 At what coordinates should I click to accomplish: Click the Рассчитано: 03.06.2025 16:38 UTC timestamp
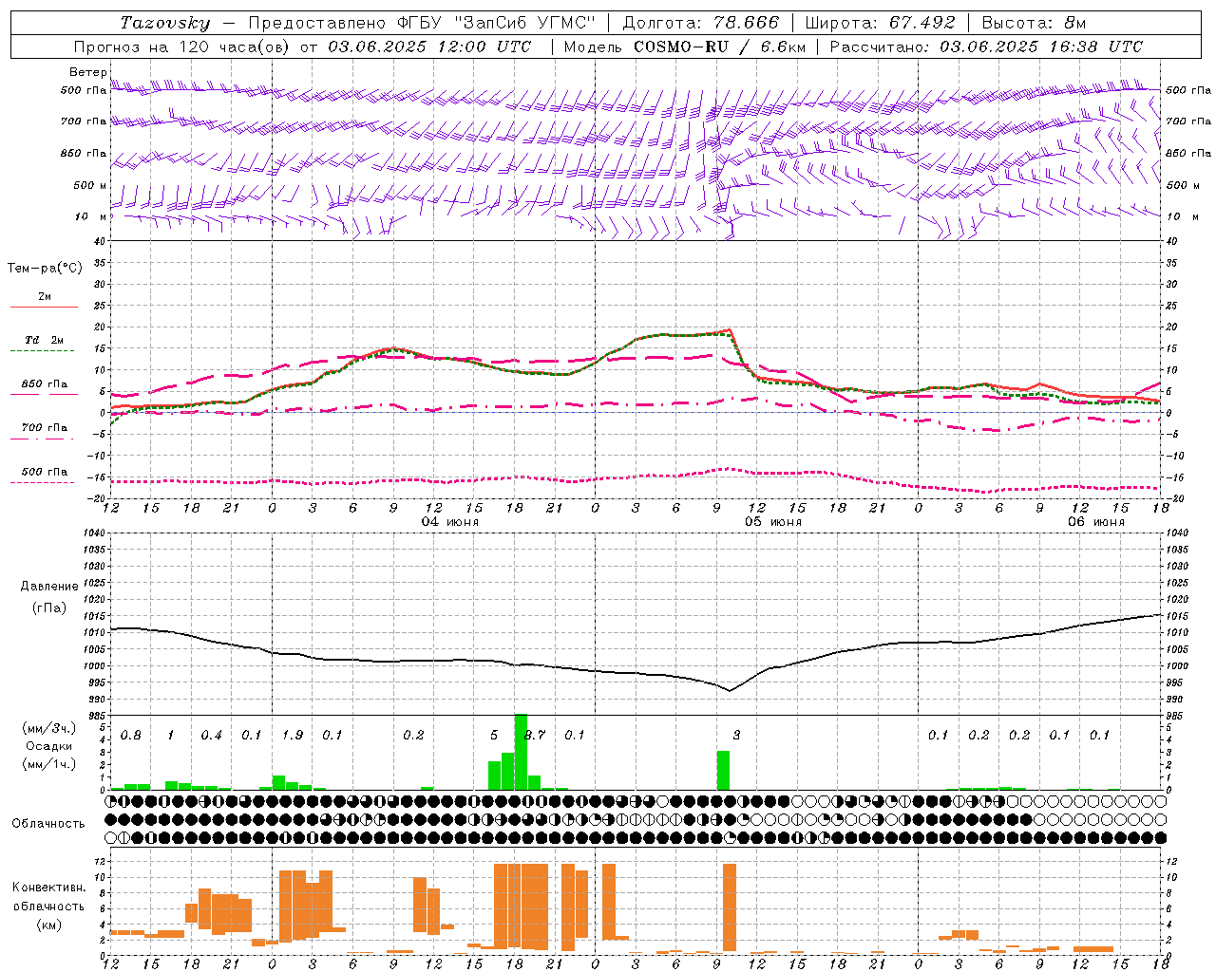pos(986,47)
